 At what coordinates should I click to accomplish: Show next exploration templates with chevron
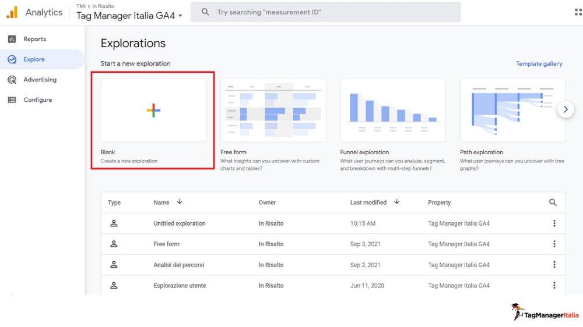[566, 109]
